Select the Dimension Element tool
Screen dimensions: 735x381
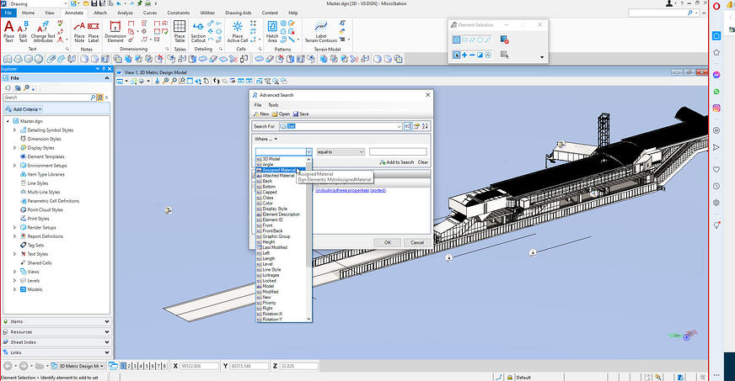(115, 31)
